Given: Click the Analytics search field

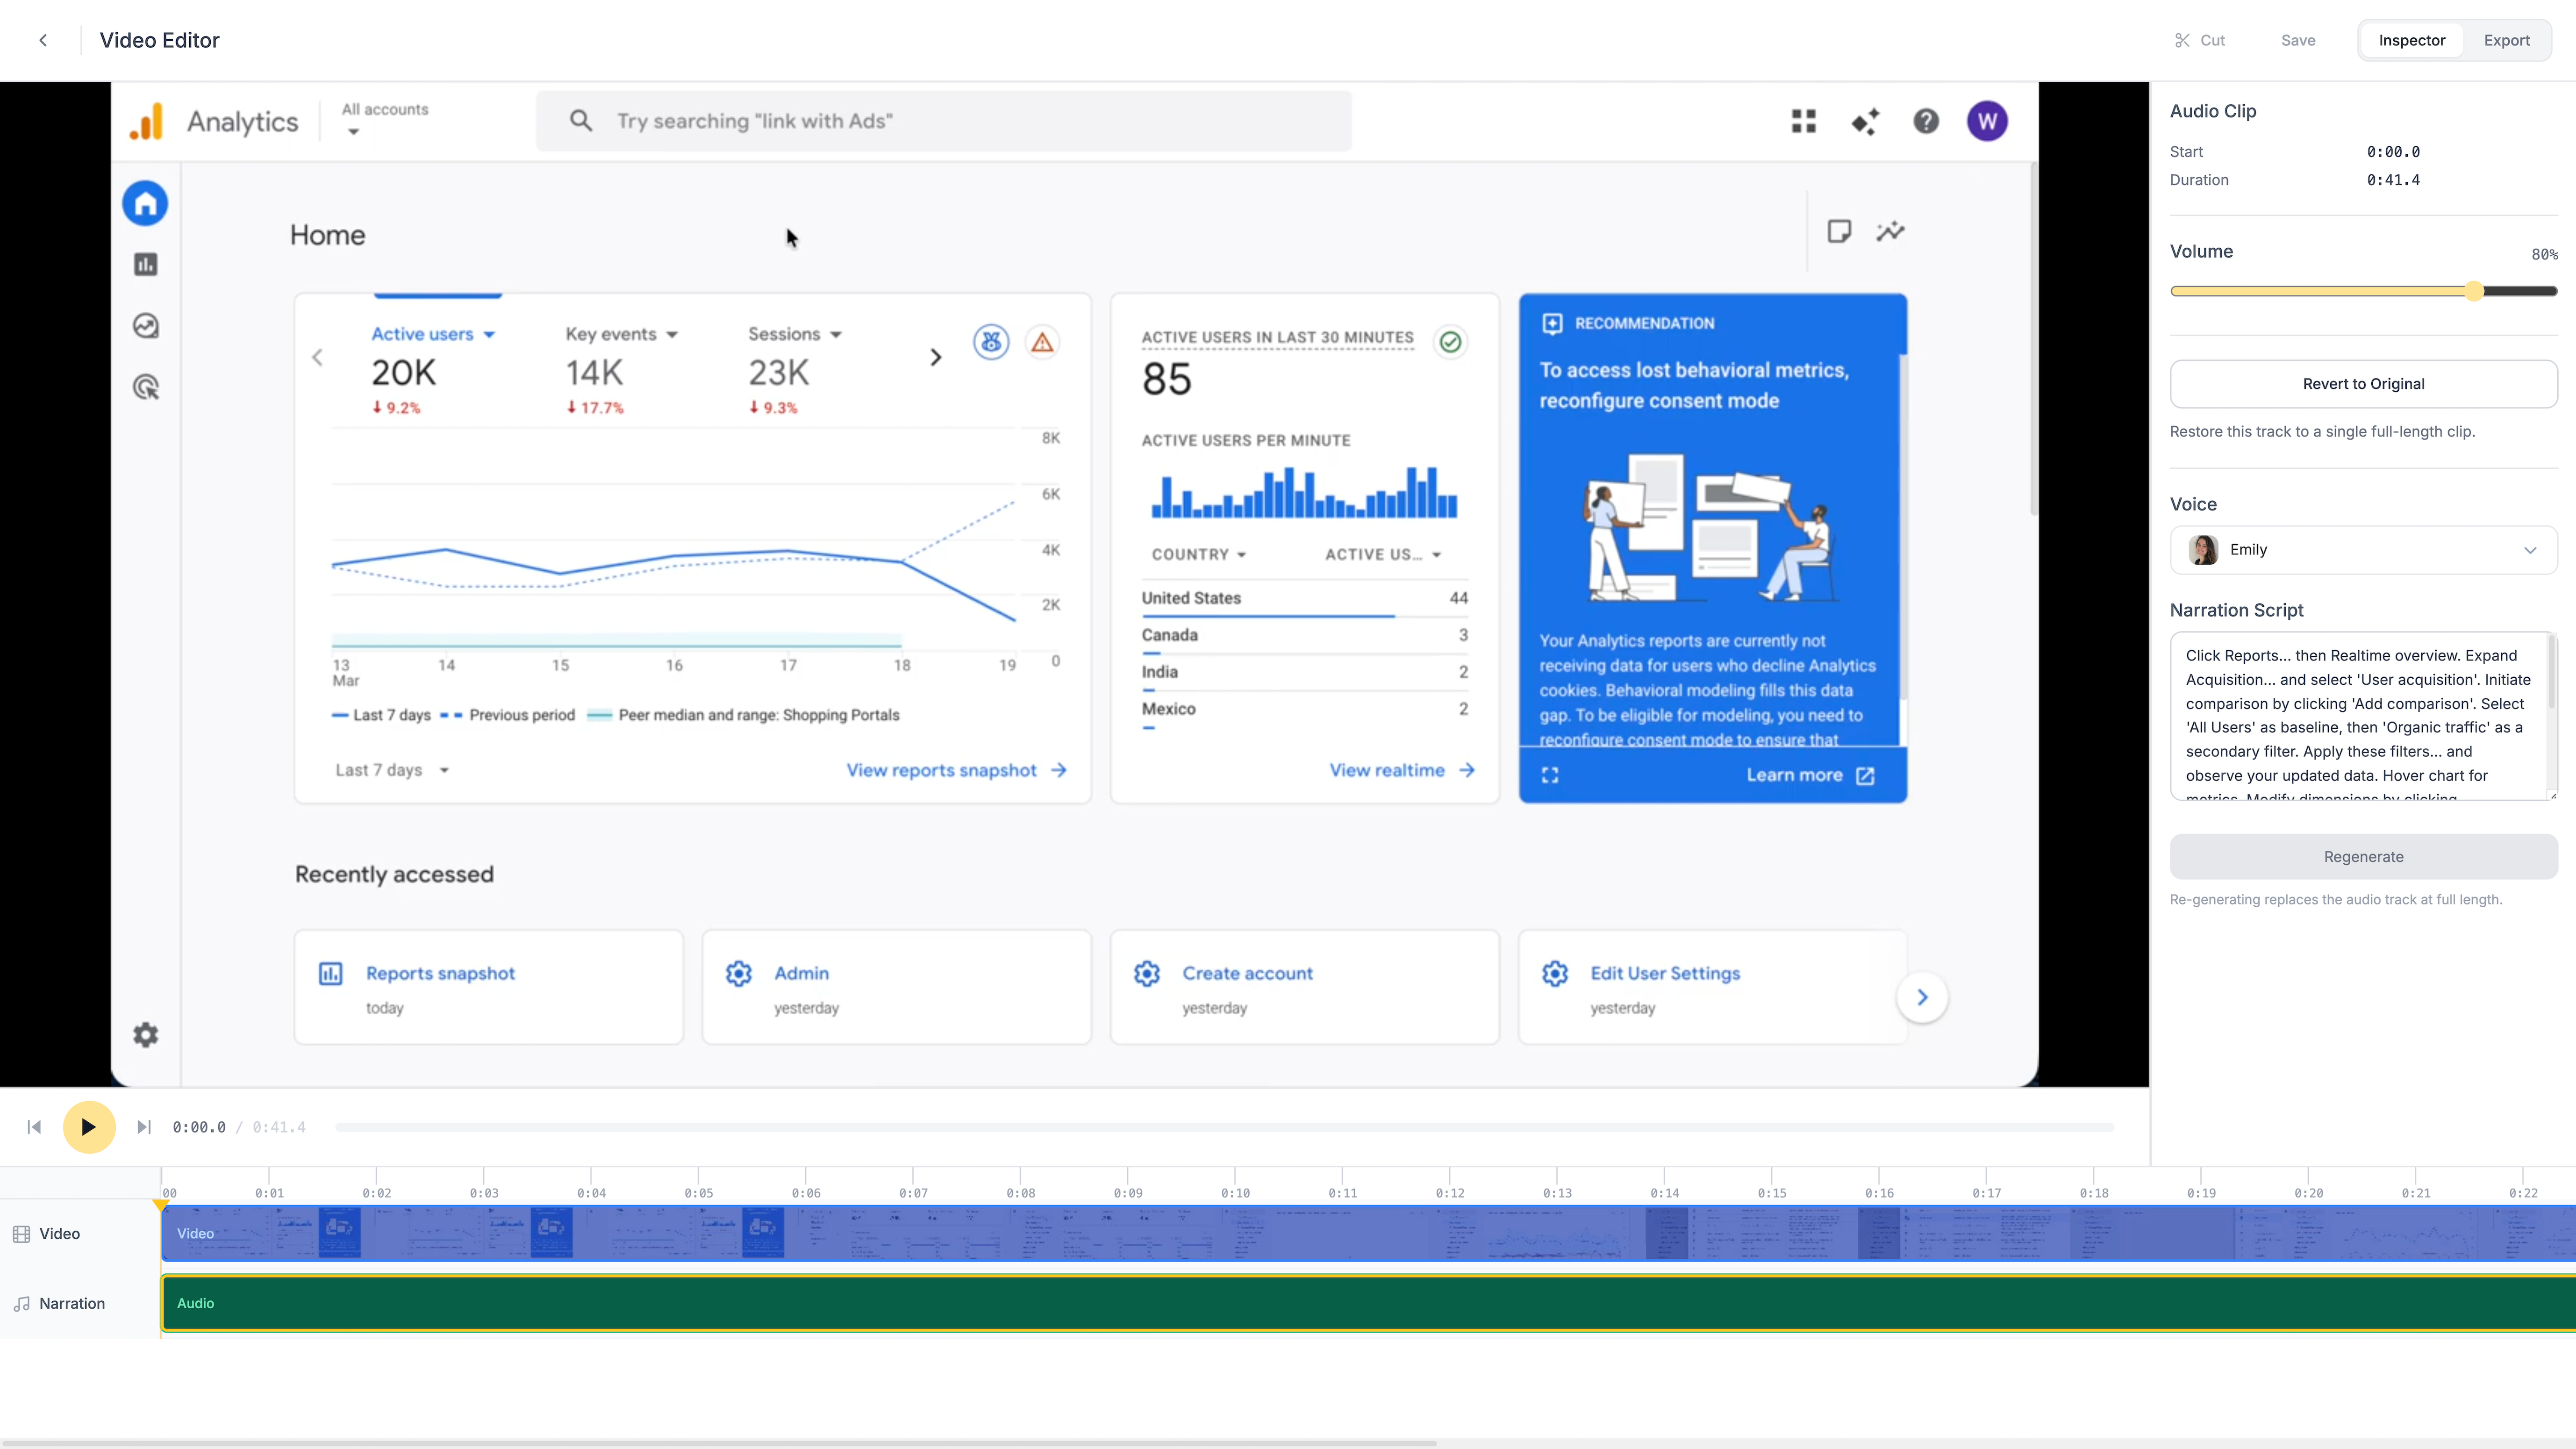Looking at the screenshot, I should (x=944, y=121).
